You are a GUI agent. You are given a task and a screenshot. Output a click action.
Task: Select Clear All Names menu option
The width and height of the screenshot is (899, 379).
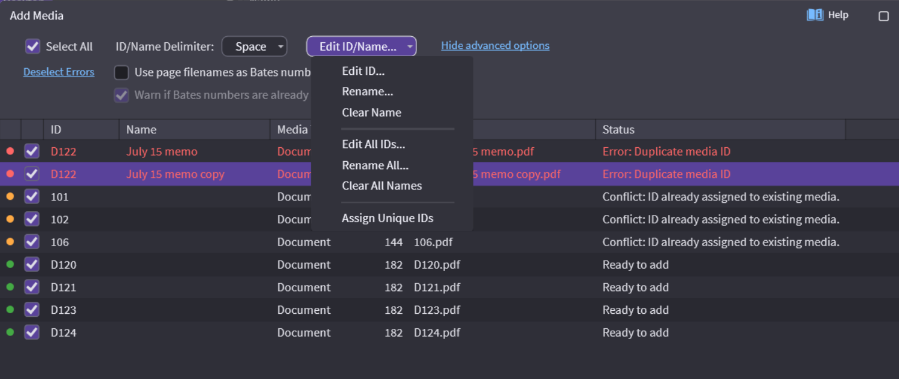(x=382, y=186)
